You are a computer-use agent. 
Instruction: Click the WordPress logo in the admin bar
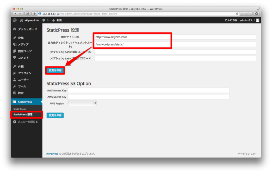pos(15,20)
